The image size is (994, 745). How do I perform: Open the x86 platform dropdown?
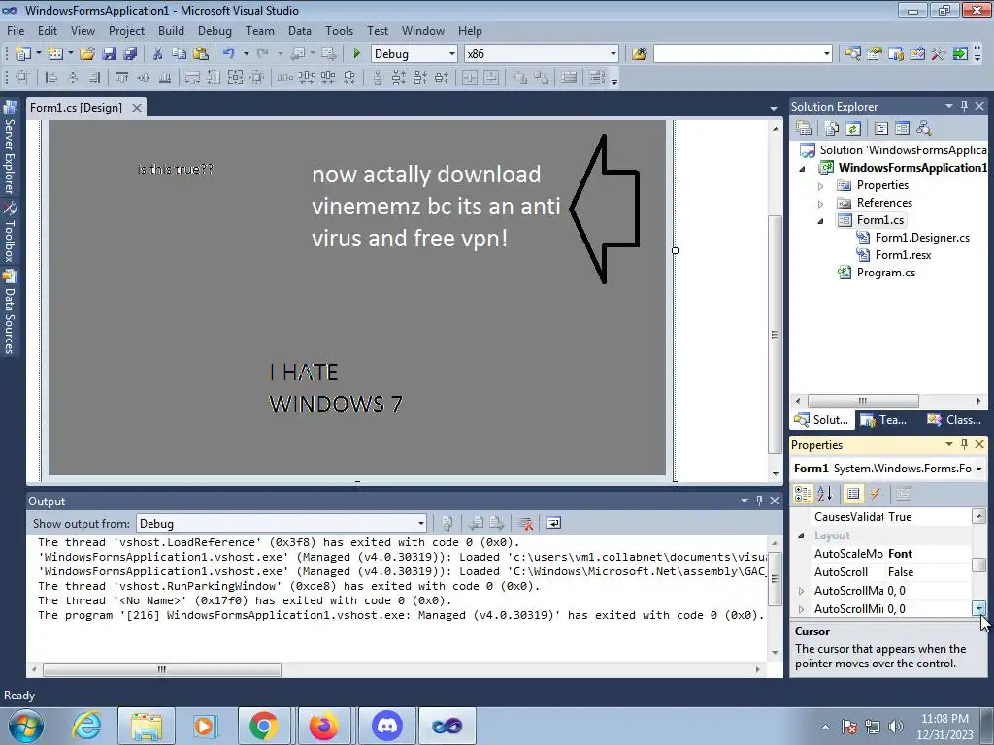[x=613, y=54]
